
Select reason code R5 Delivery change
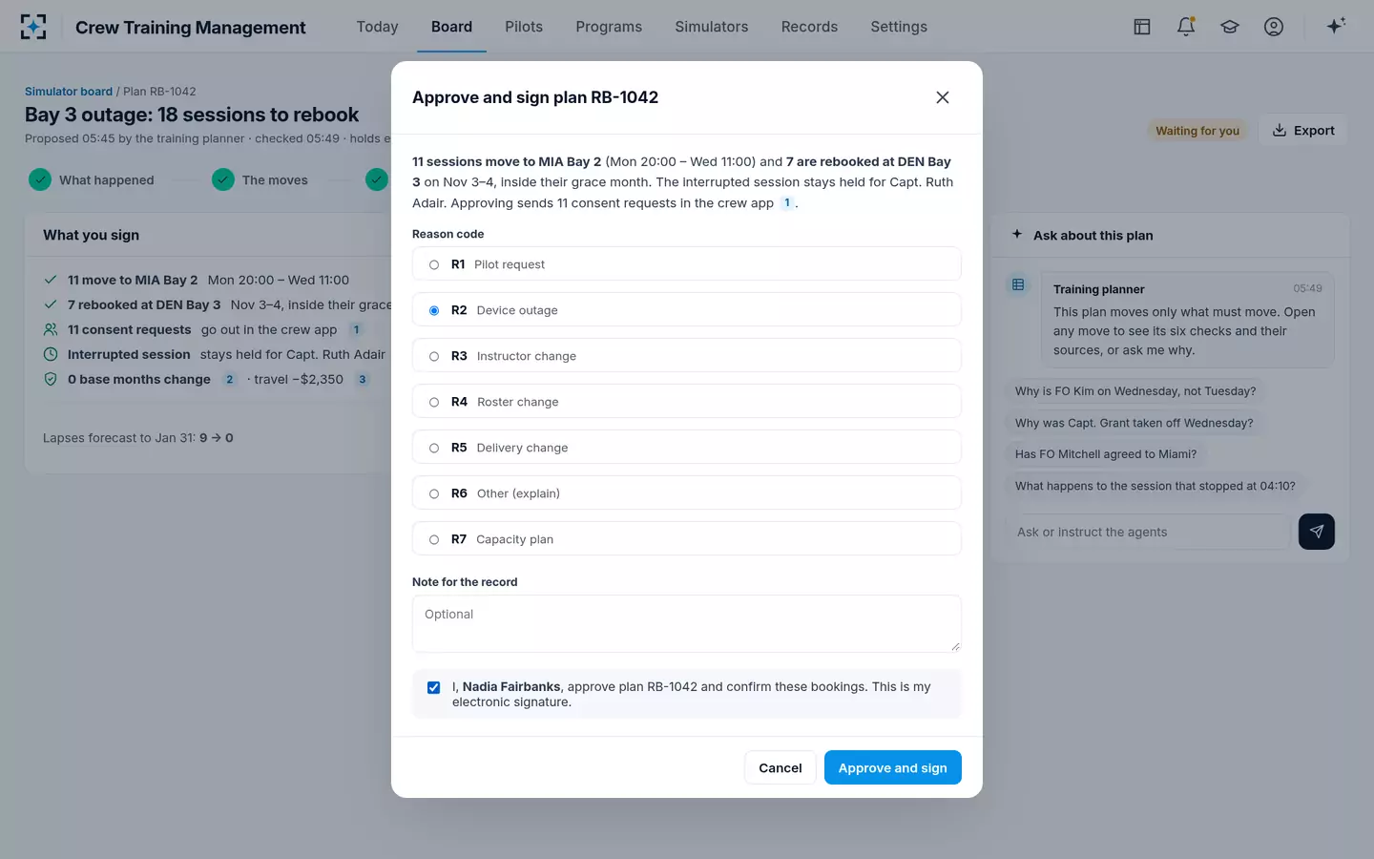click(687, 448)
